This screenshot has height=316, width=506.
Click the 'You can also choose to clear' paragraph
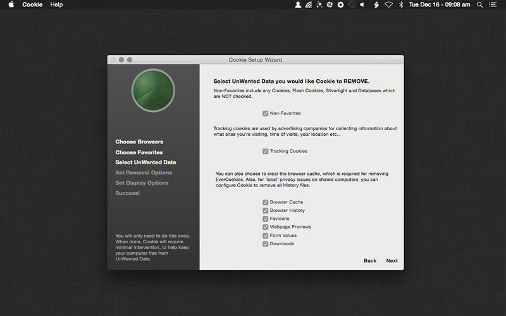[x=302, y=179]
